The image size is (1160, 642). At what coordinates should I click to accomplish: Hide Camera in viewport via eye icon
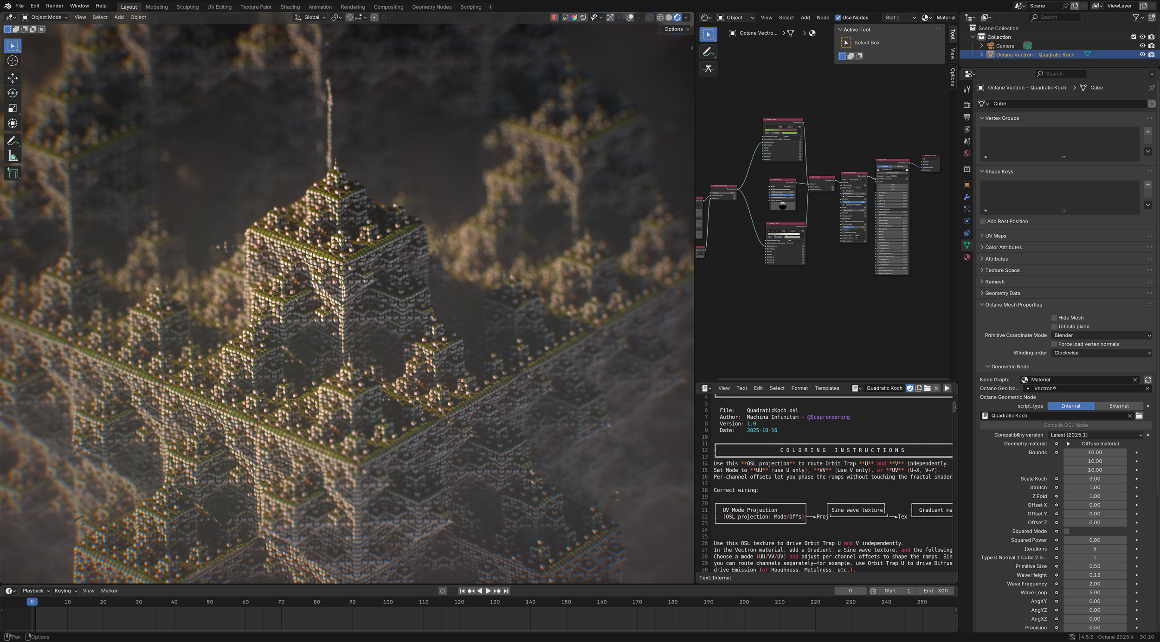pos(1142,46)
